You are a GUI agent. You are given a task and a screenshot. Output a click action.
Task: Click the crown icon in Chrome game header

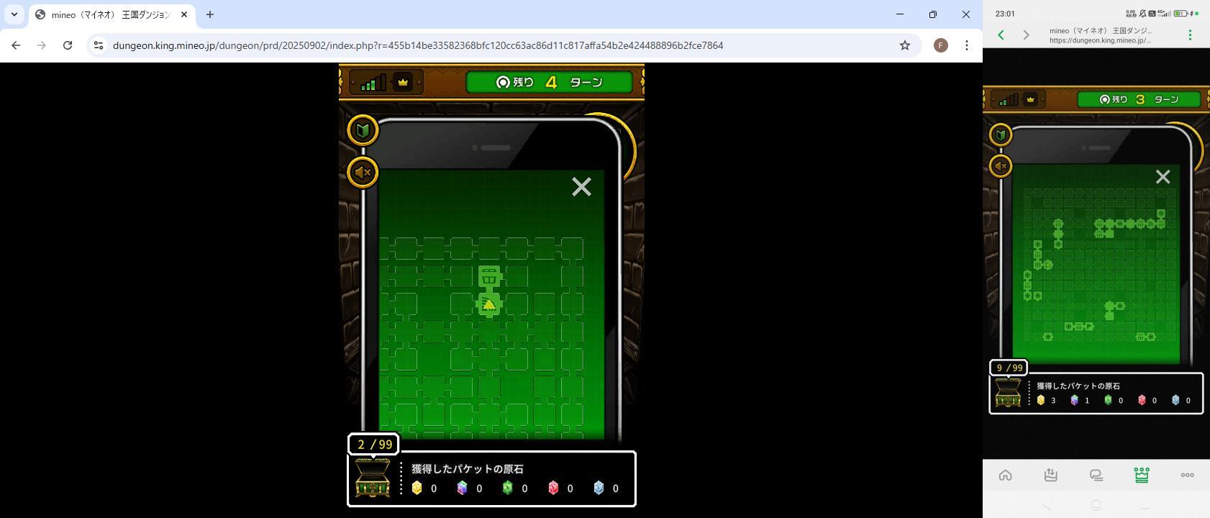coord(403,82)
